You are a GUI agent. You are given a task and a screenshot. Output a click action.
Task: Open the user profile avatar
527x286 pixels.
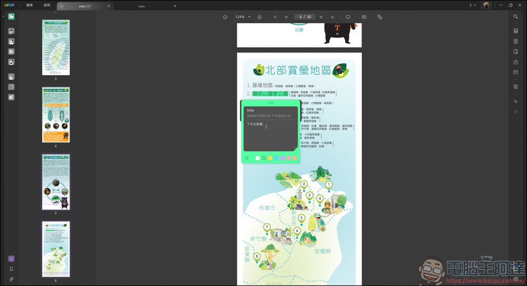click(x=486, y=5)
